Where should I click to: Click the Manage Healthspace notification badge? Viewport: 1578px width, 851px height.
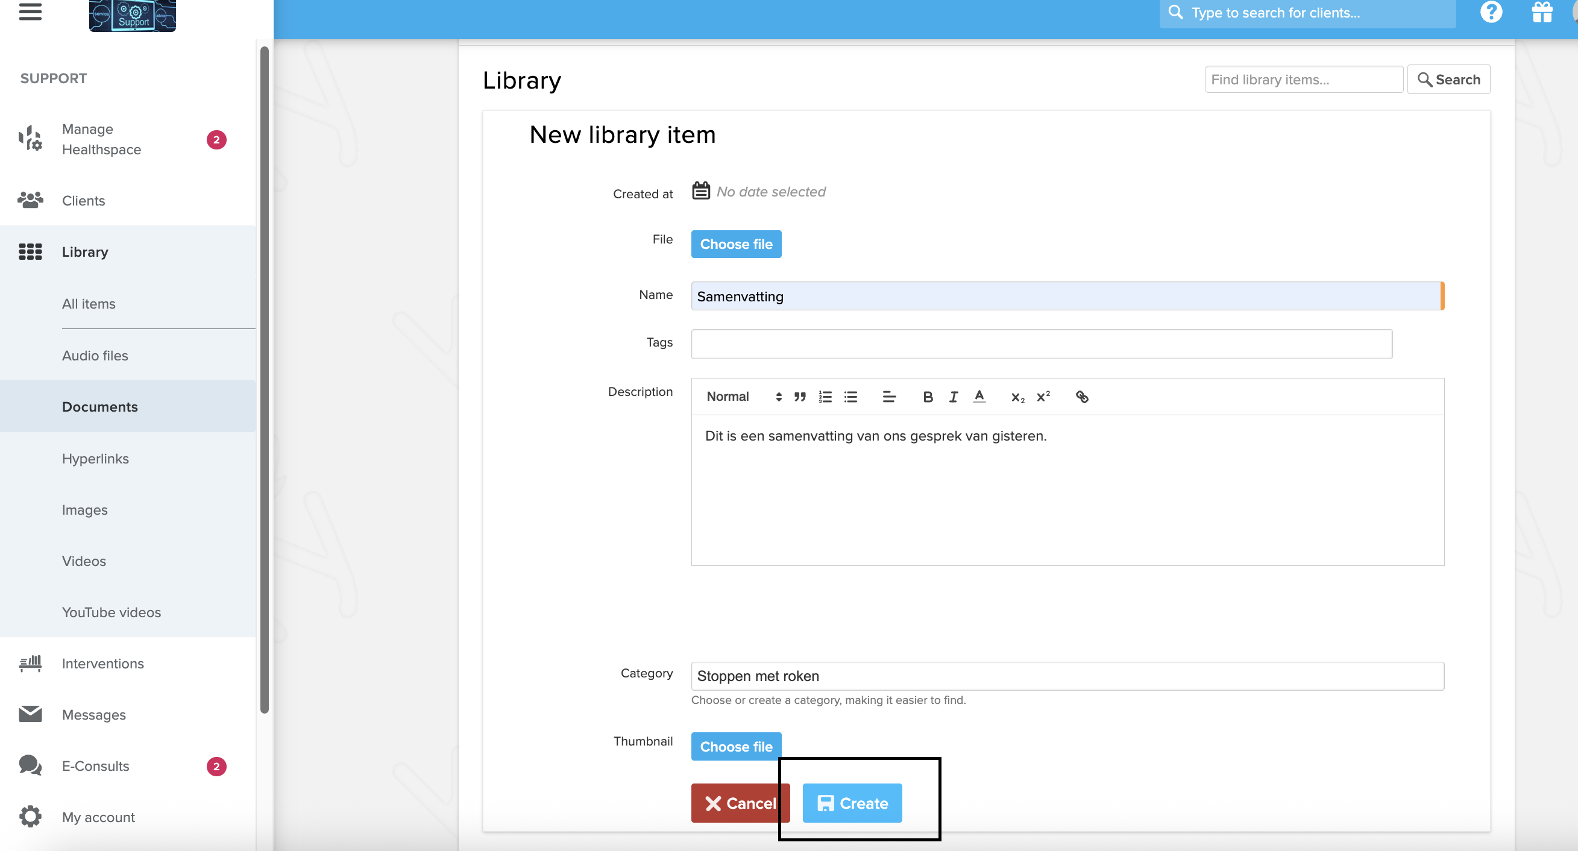tap(216, 140)
